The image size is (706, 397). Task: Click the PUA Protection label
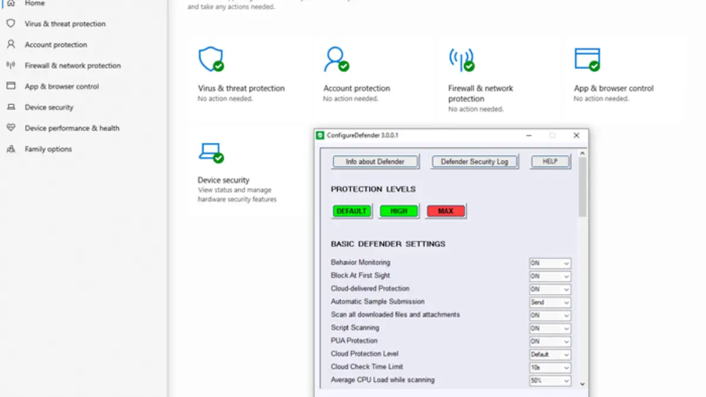click(x=354, y=341)
